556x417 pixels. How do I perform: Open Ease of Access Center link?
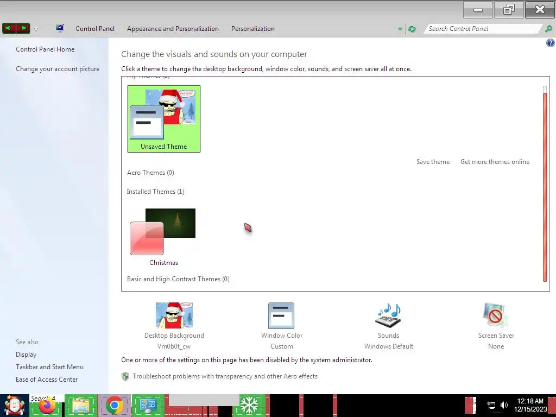[47, 380]
